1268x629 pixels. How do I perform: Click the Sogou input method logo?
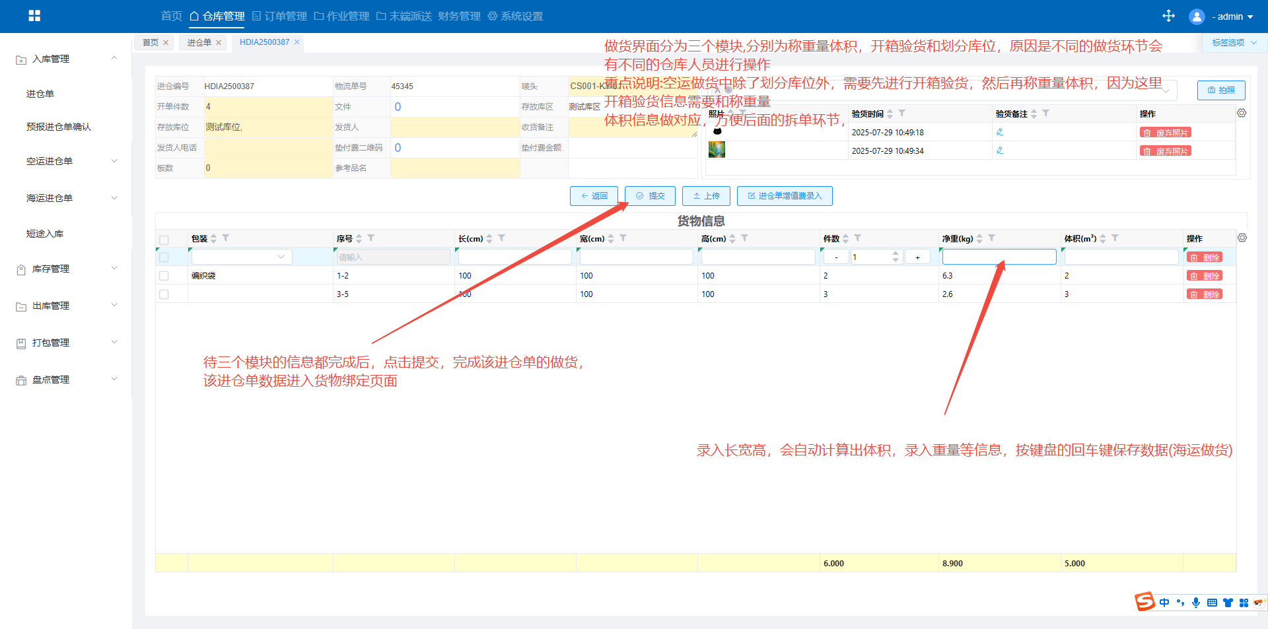(x=1145, y=601)
